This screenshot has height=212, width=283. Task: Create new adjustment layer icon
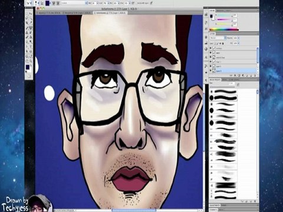(x=243, y=75)
